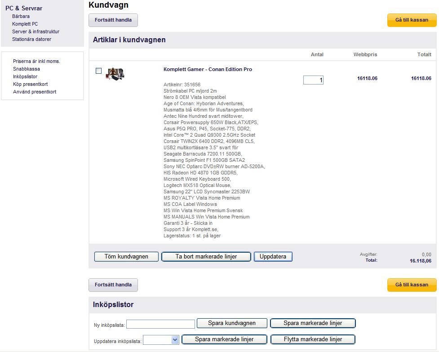Click Flytta markerade linjer button
439x352 pixels.
click(313, 339)
